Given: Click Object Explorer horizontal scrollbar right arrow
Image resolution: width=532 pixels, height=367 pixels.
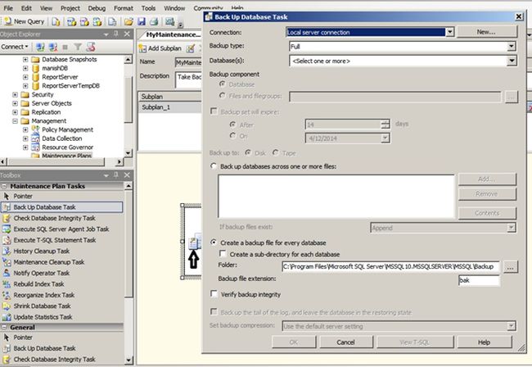Looking at the screenshot, I should (x=119, y=162).
